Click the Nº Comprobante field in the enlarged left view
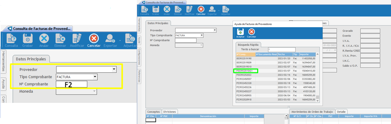Viewport: 391px width, 124px height. (72, 84)
